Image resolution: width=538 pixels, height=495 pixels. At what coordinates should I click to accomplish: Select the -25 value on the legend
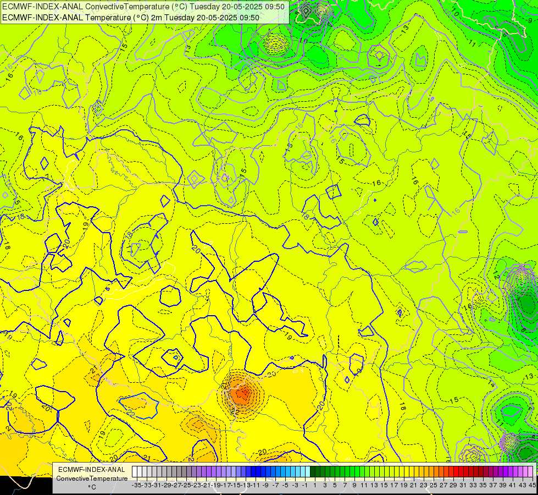[186, 485]
